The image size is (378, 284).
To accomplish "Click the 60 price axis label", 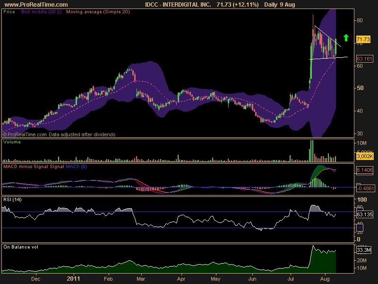I will click(360, 66).
